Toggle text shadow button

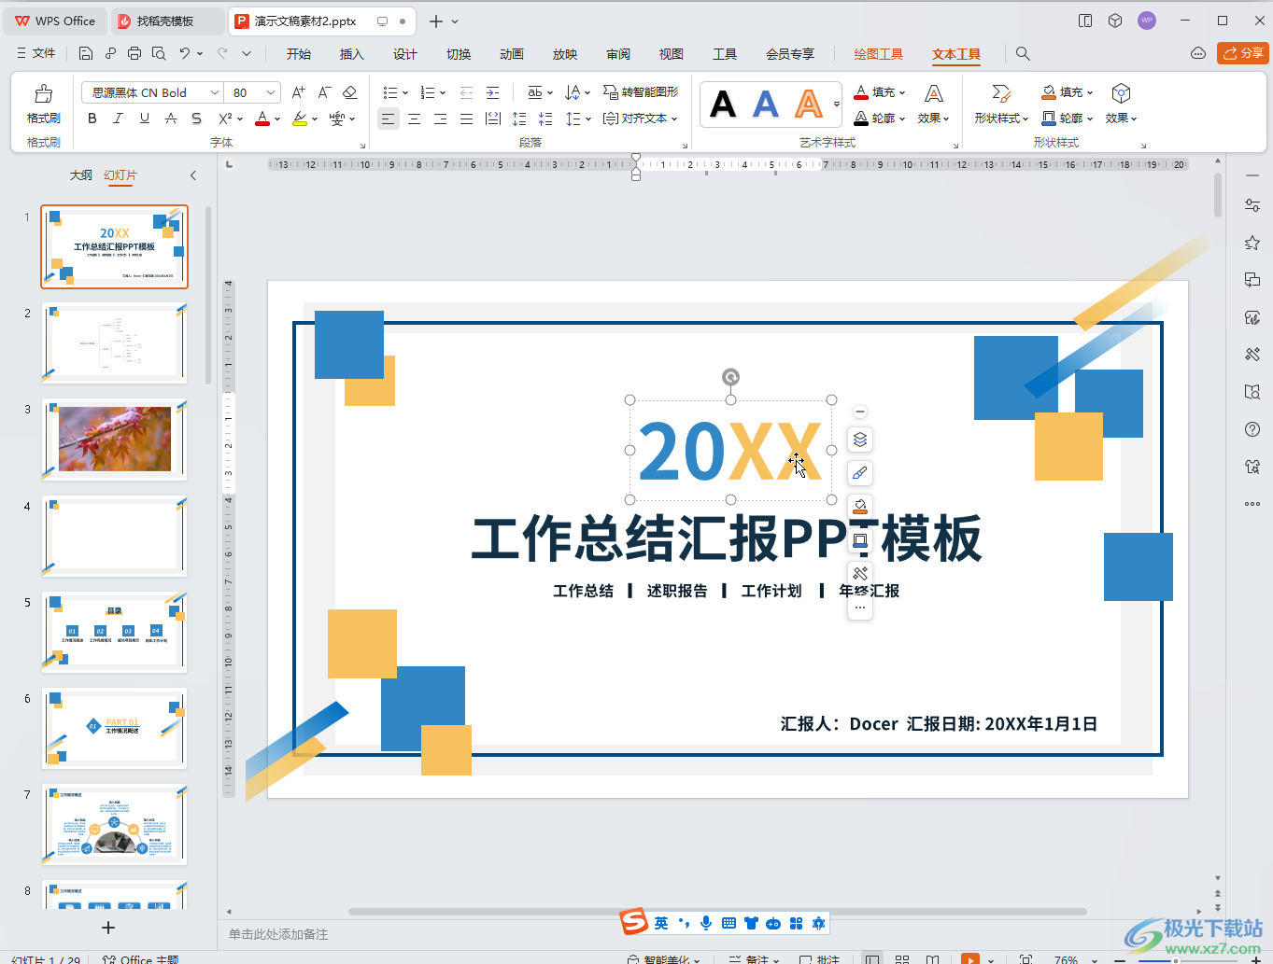tap(196, 119)
